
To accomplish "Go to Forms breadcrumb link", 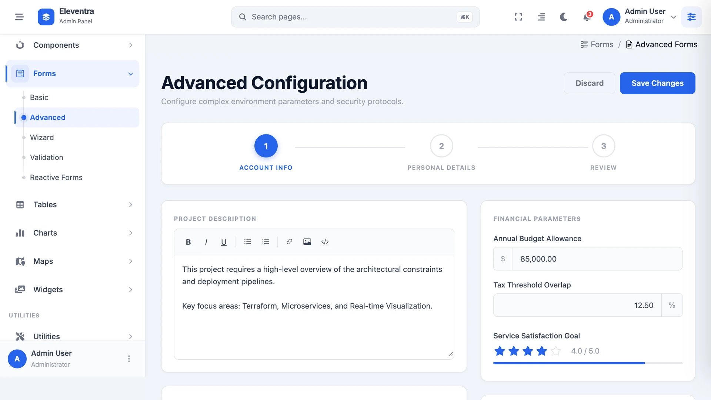I will coord(597,45).
